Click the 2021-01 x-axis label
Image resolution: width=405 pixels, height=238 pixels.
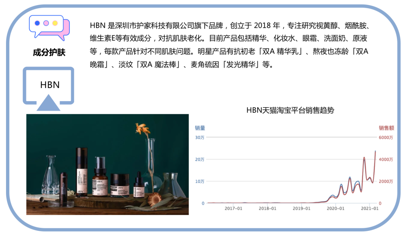click(x=370, y=208)
